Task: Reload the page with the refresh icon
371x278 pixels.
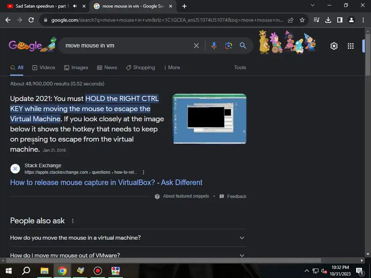Action: [31, 20]
